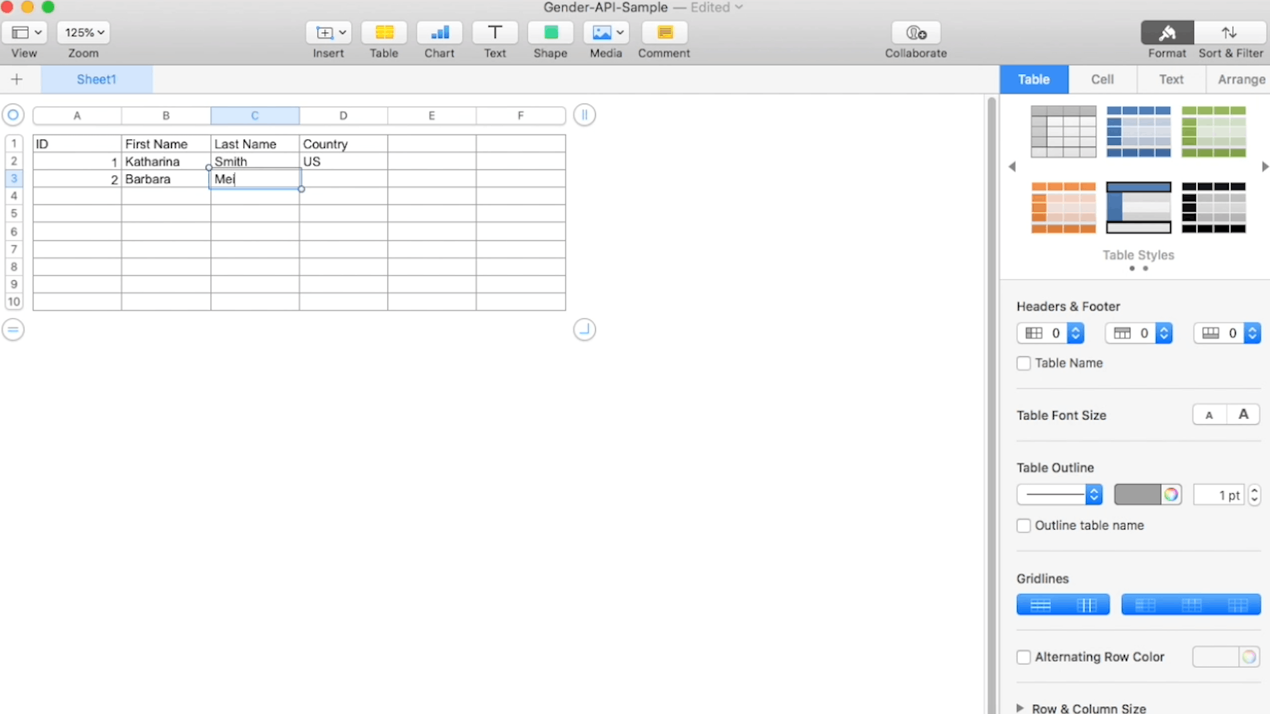Enable Outline table name checkbox
Viewport: 1270px width, 714px height.
1023,526
